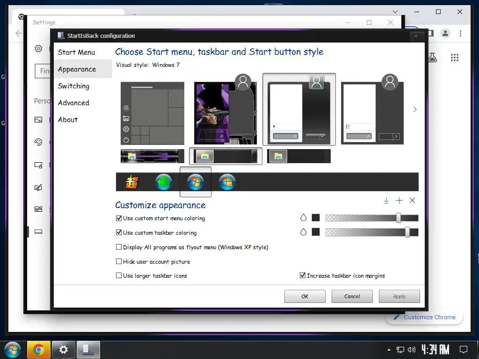Click the taskbar opacity slider
479x359 pixels.
coord(372,232)
